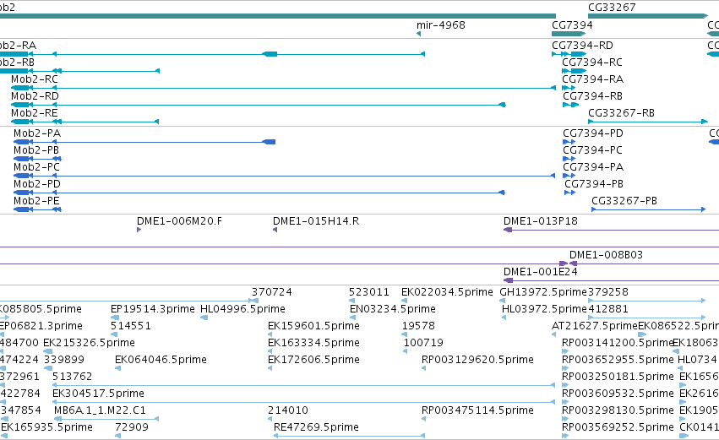Click the CG7394-PD protein label
This screenshot has width=719, height=440.
[593, 133]
